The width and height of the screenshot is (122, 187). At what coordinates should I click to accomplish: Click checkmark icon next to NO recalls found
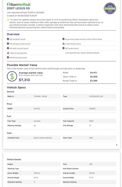[x=63, y=48]
